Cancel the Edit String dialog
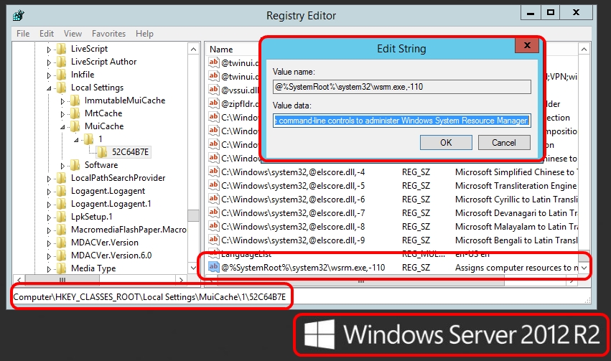611x361 pixels. click(504, 143)
